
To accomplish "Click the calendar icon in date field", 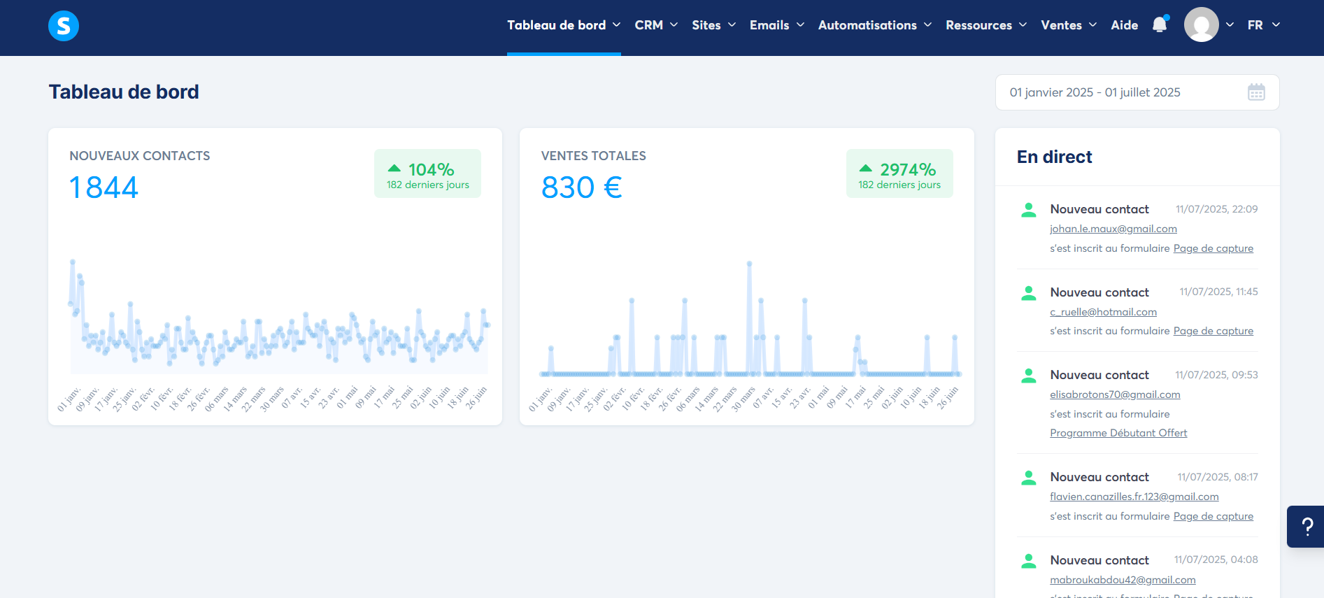I will (1256, 92).
